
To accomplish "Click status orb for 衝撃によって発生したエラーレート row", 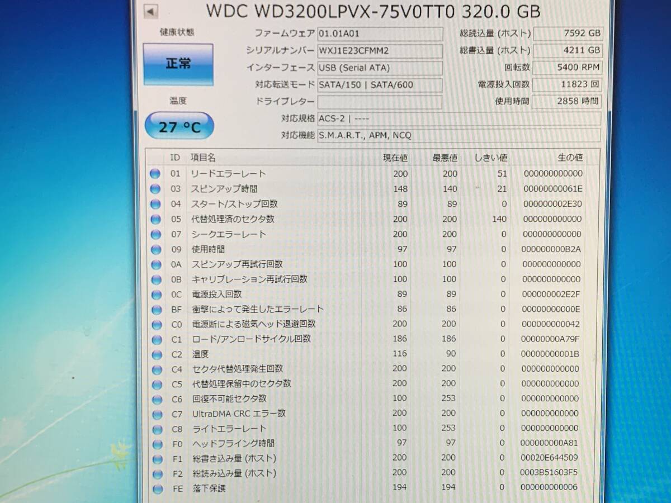I will point(155,310).
